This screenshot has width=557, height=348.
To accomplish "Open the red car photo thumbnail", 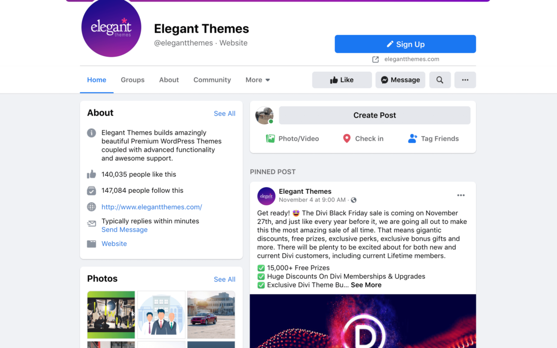I will 211,314.
